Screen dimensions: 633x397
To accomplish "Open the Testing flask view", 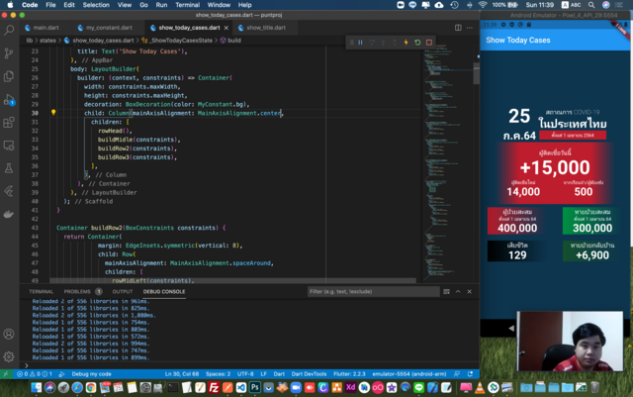I will pyautogui.click(x=9, y=168).
